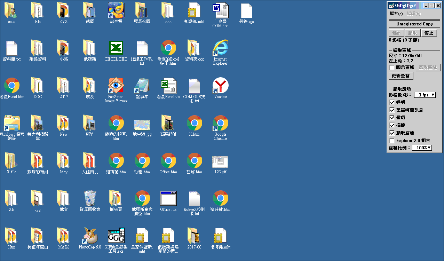The width and height of the screenshot is (444, 261).
Task: Toggle the 循環 loop checkbox
Action: click(392, 118)
